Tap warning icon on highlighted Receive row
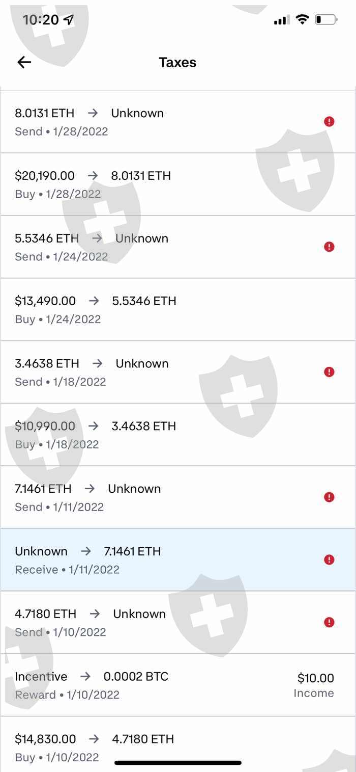Viewport: 356px width, 772px height. [330, 560]
